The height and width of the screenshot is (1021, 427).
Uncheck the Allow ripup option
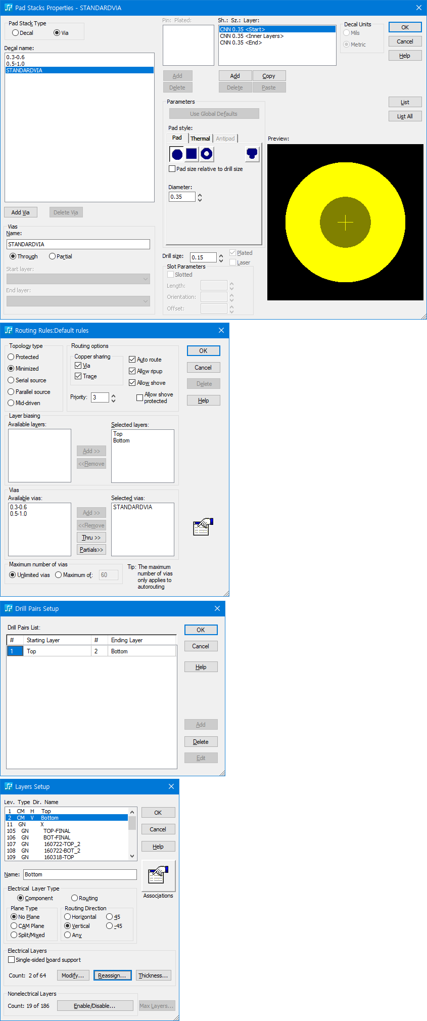[x=132, y=371]
